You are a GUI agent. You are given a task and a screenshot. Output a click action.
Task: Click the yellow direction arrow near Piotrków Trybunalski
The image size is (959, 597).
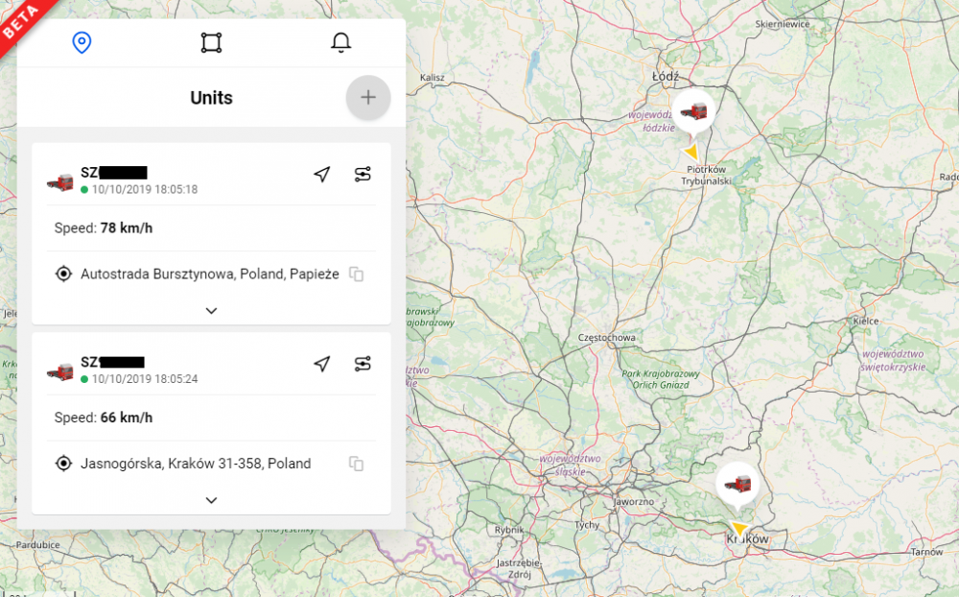[x=691, y=152]
